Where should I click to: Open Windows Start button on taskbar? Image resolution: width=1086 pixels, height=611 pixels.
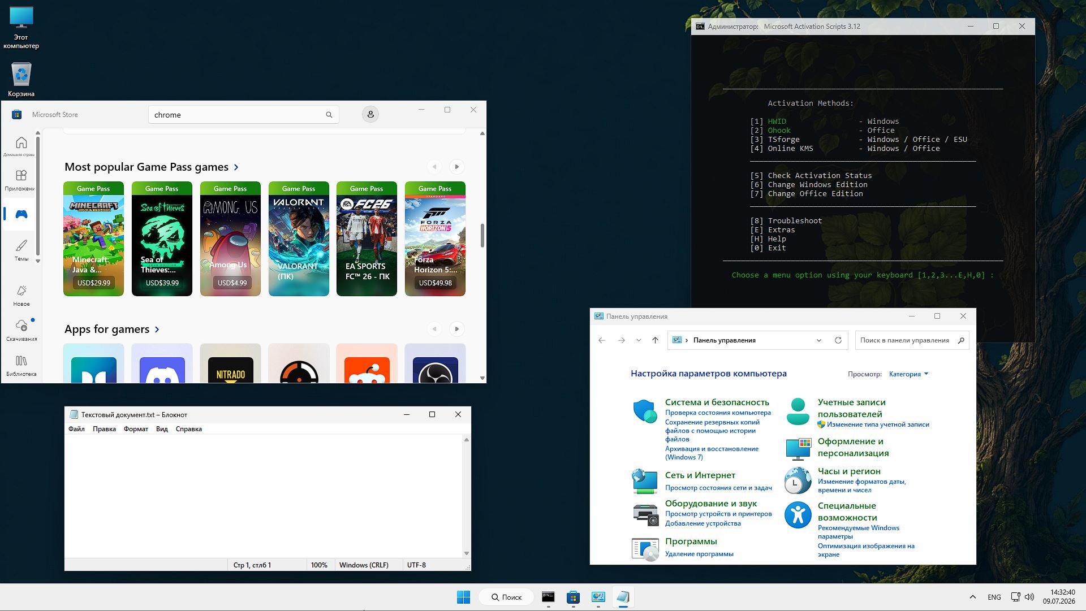point(463,597)
